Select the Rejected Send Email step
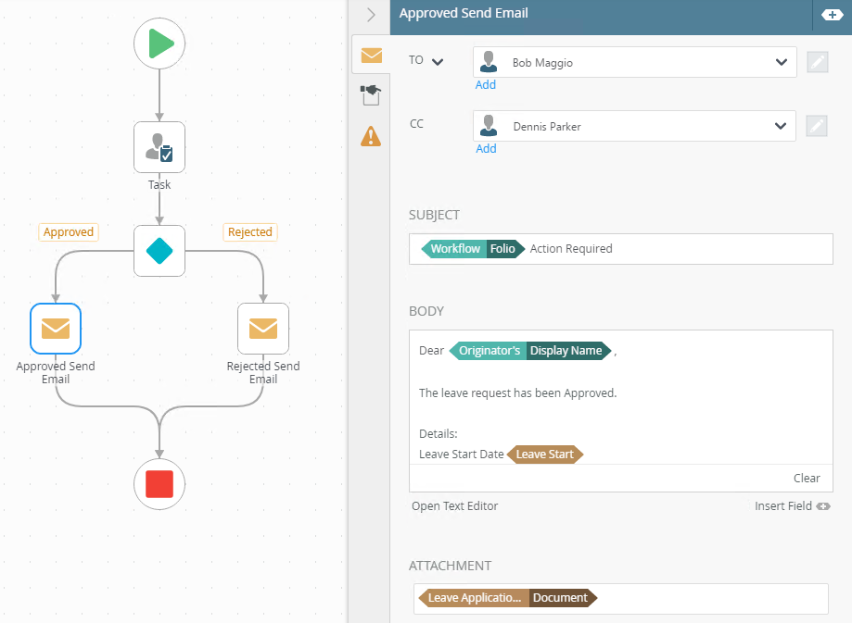Screen dimensions: 852x623 (263, 329)
